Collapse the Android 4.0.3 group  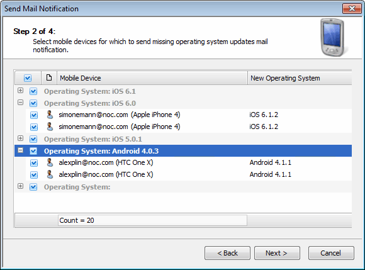(21, 150)
